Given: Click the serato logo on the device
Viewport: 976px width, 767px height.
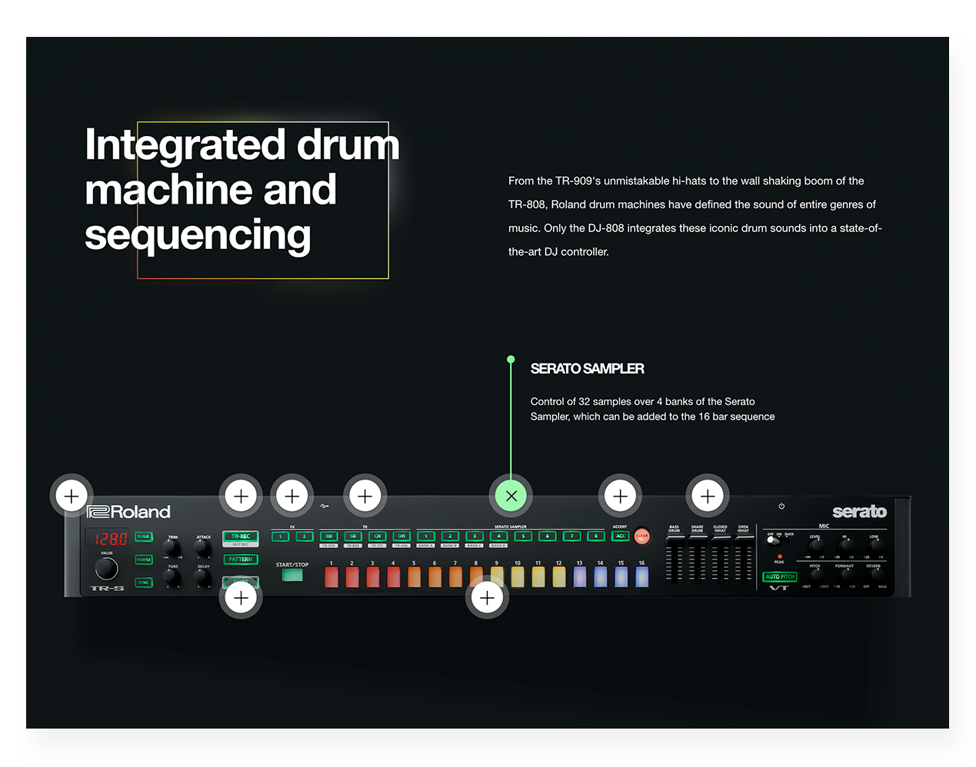Looking at the screenshot, I should [x=859, y=512].
